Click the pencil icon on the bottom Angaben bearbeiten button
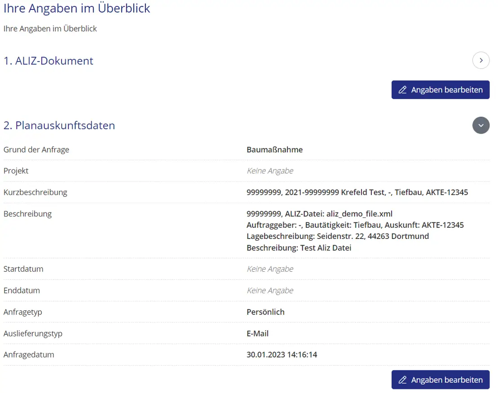This screenshot has height=393, width=498. point(402,380)
